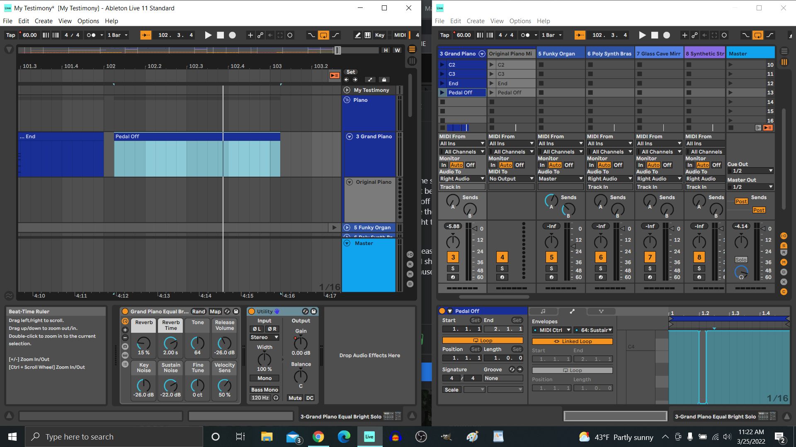Toggle Draw Mode pencil in Arrangement window

coord(357,35)
